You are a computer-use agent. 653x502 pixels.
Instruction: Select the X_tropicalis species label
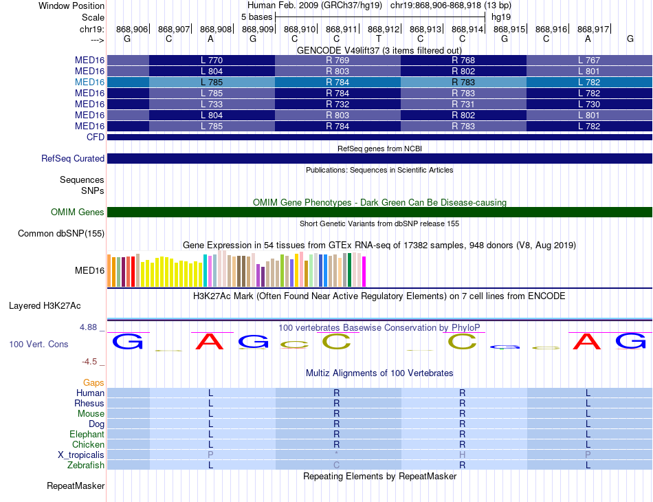click(x=81, y=455)
